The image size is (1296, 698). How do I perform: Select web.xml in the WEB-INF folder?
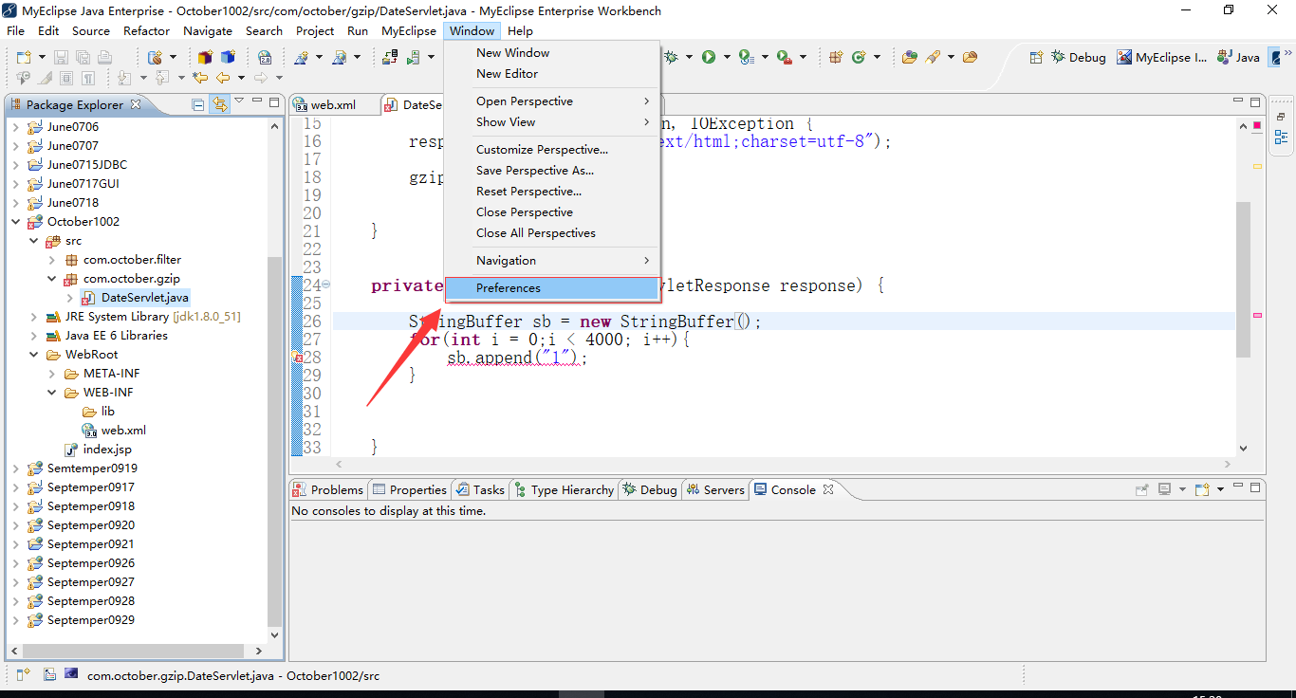point(123,431)
